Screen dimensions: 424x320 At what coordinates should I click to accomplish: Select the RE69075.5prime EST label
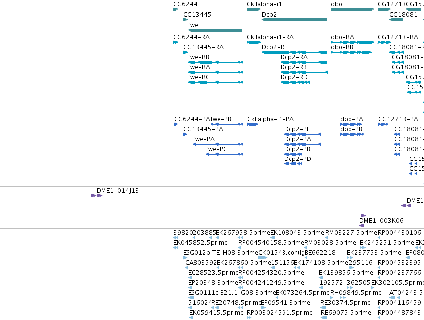pyautogui.click(x=346, y=313)
